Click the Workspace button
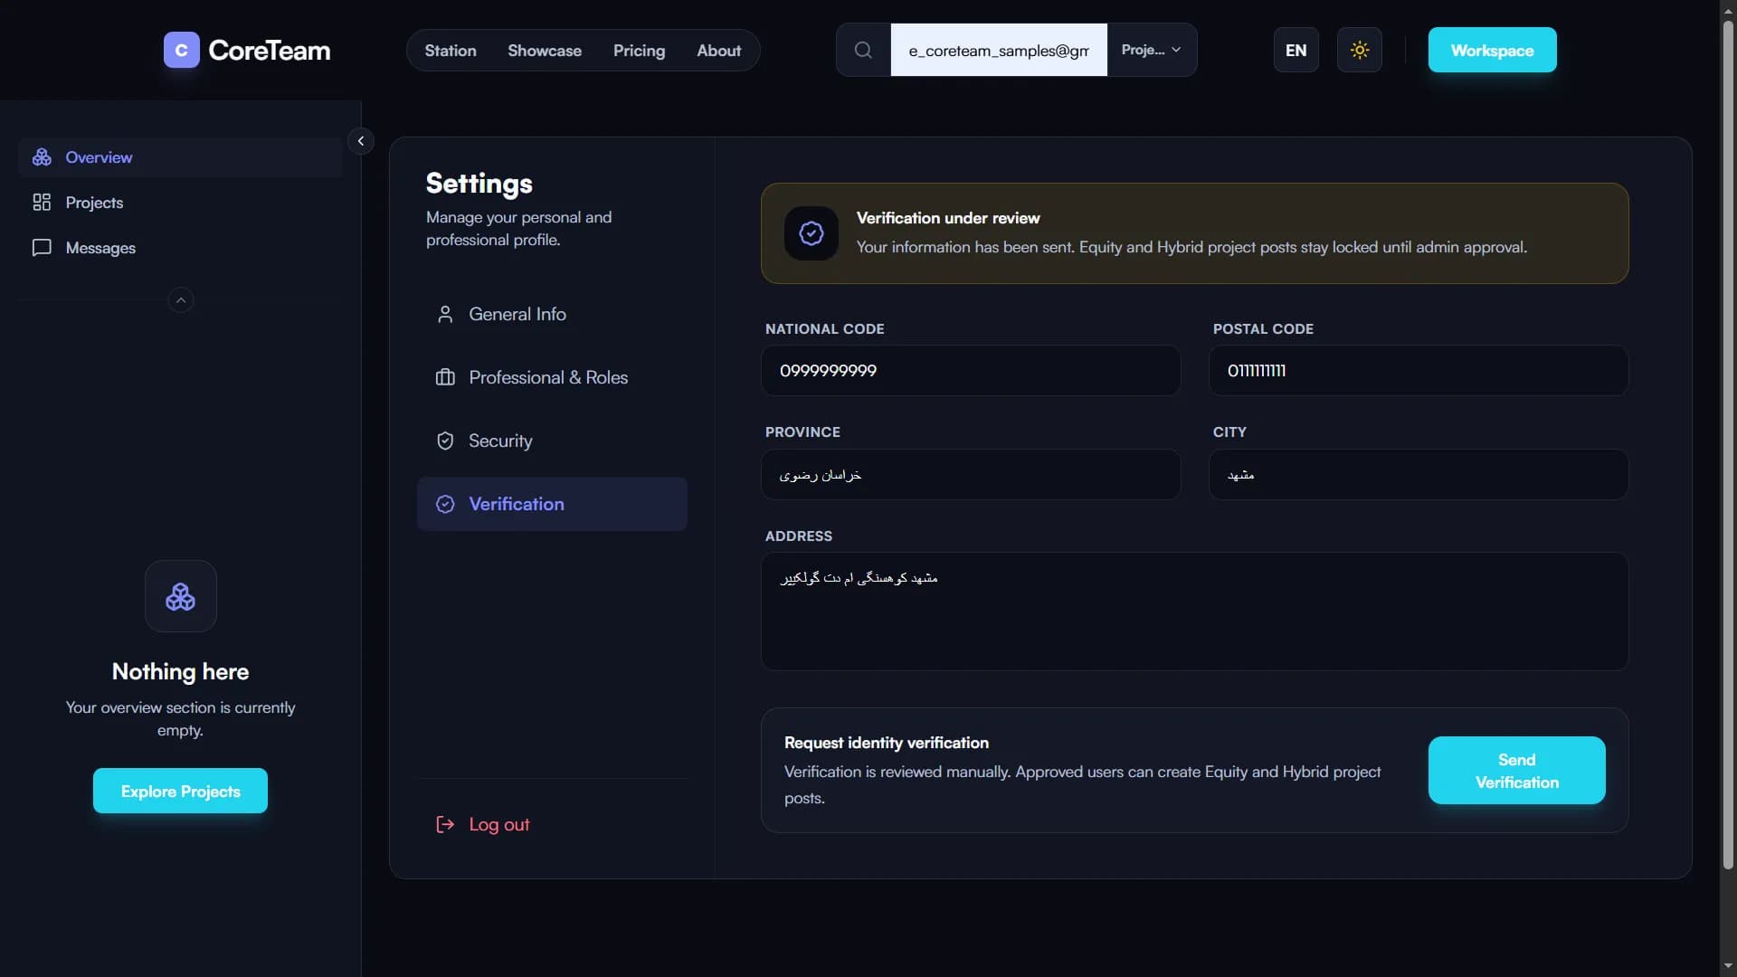 tap(1492, 50)
